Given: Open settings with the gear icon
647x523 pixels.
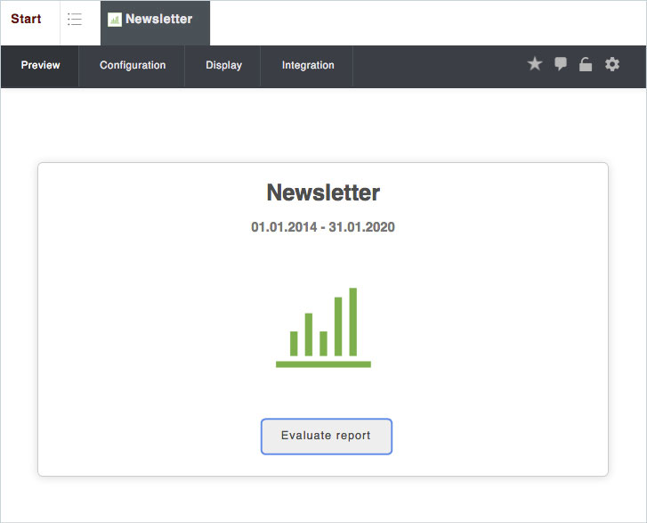Looking at the screenshot, I should (x=612, y=64).
